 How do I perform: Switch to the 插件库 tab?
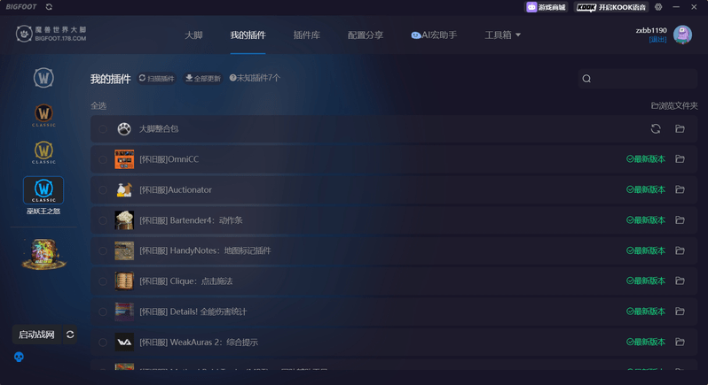pyautogui.click(x=306, y=35)
